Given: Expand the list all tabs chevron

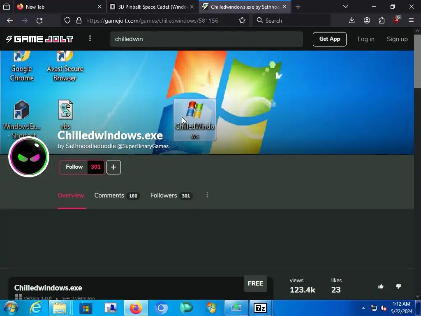Looking at the screenshot, I should [346, 7].
